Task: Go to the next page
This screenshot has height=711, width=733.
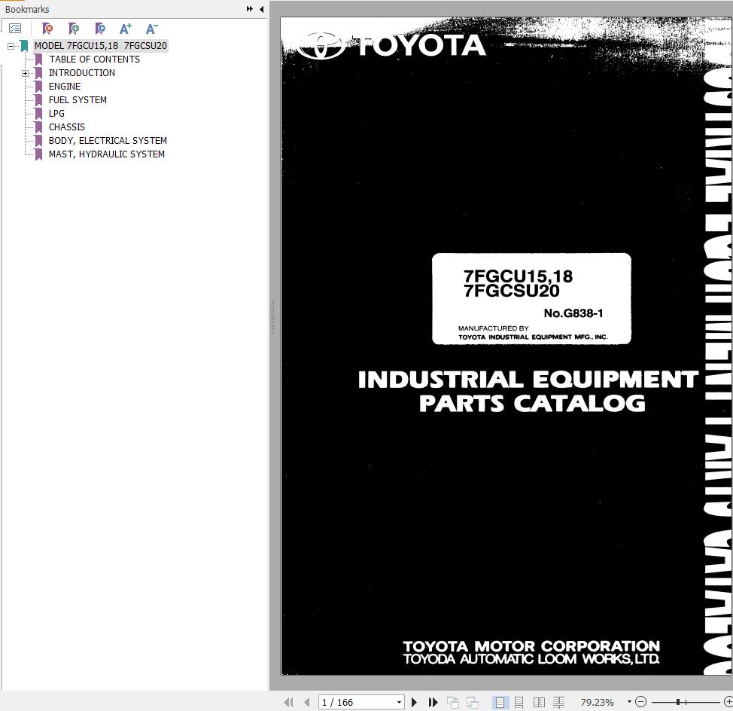Action: 414,702
